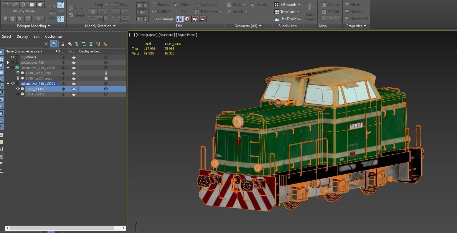Click the Create geometry button
Image resolution: width=457 pixels, height=233 pixels.
coord(259,5)
